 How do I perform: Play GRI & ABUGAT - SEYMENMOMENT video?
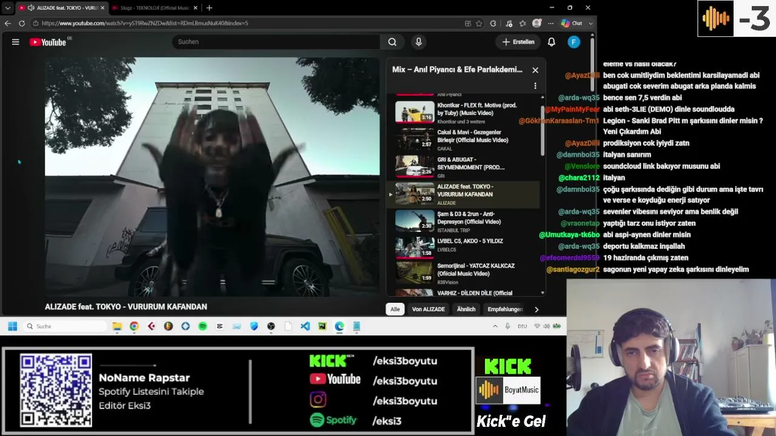[x=465, y=167]
